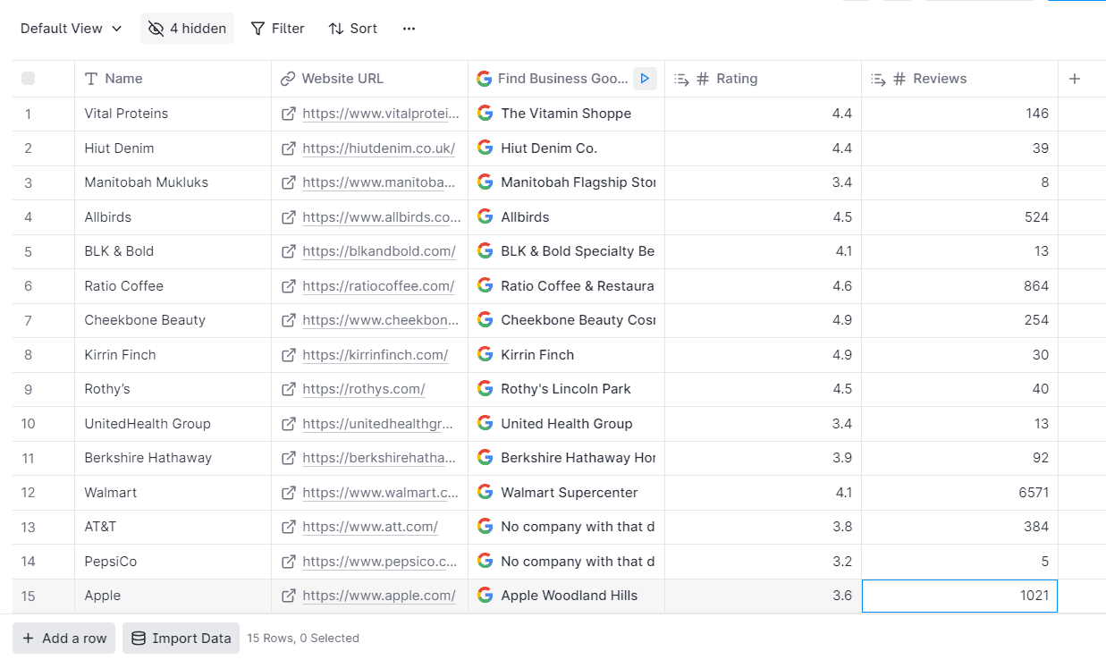
Task: Click the 15 Rows, 0 Selected status text
Action: click(x=303, y=639)
